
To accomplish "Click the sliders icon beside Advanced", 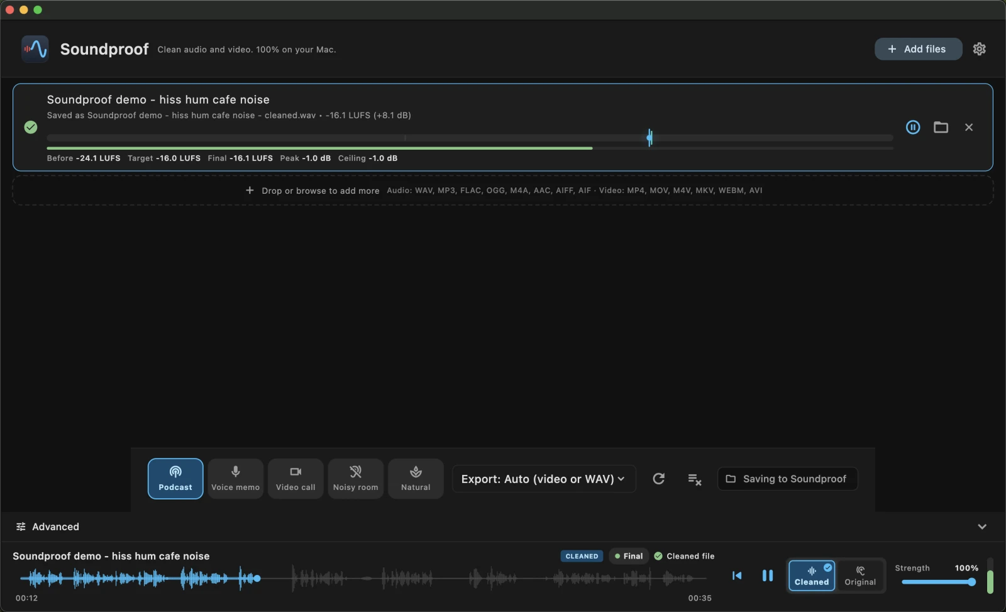I will coord(21,526).
